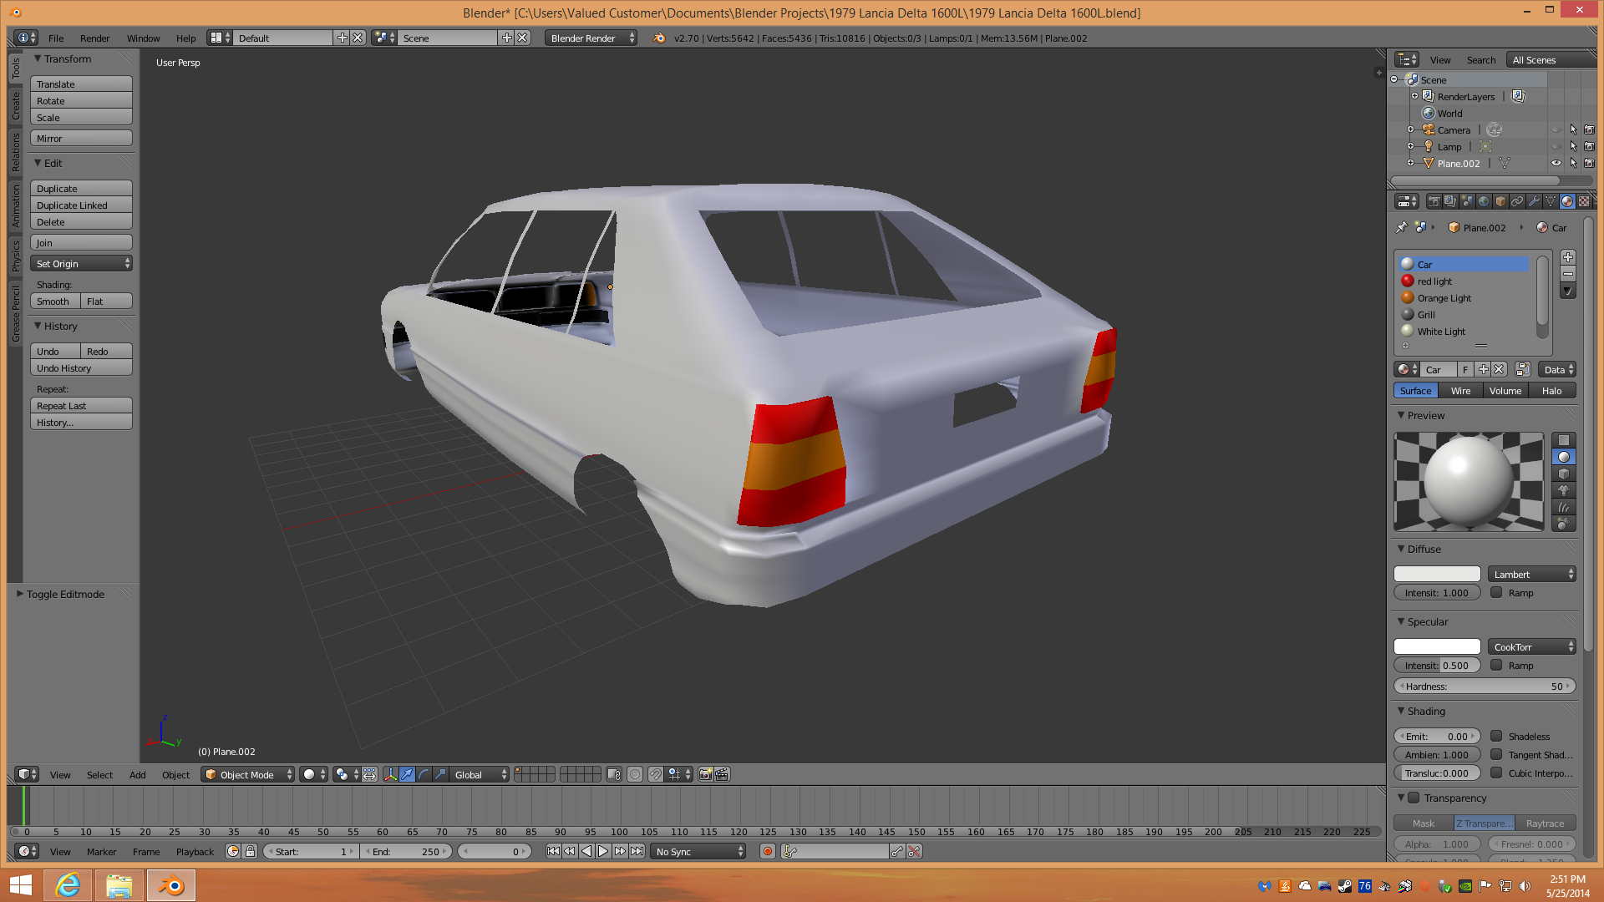
Task: Expand the Camera item in outliner
Action: click(x=1410, y=130)
